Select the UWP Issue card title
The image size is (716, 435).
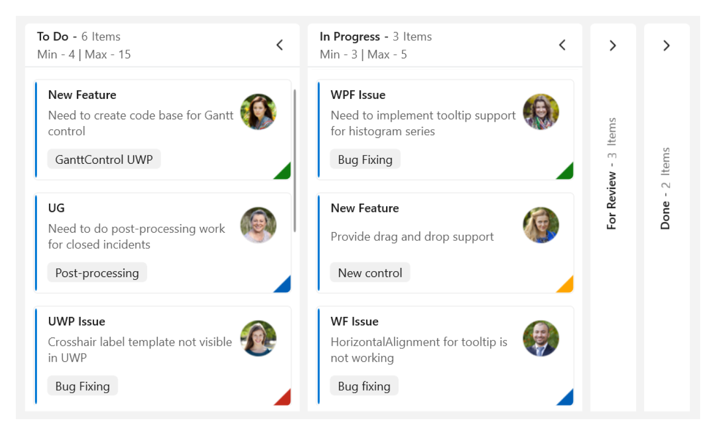77,322
